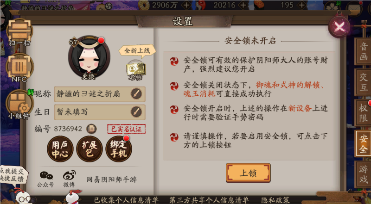Image resolution: width=371 pixels, height=204 pixels.
Task: Open the 微博 Weibo icon
Action: pos(69,179)
